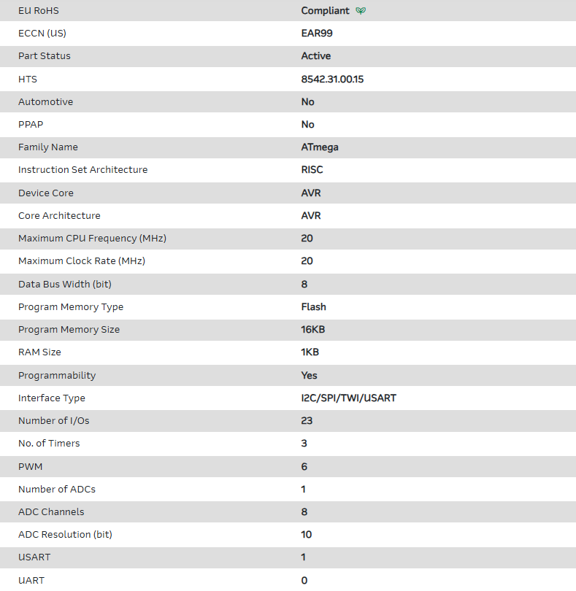Click the 16KB program memory size value
Screen dimensions: 576x591
(x=312, y=330)
